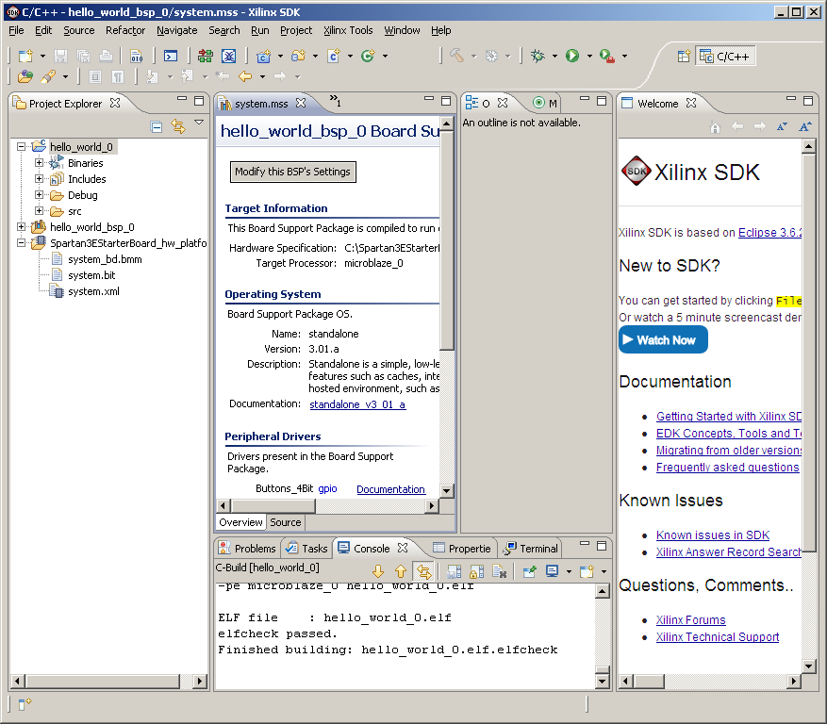The image size is (827, 724).
Task: Click the gpio driver link for Buttons_4Bit
Action: 327,489
